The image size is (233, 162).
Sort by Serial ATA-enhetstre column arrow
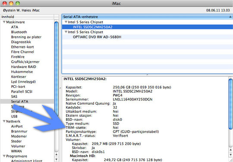pyautogui.click(x=230, y=17)
